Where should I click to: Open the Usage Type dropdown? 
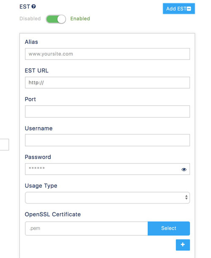click(107, 198)
